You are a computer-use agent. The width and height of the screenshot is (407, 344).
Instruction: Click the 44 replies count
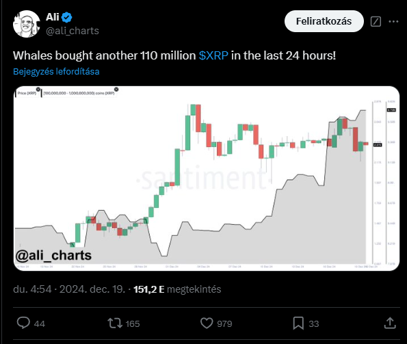pos(40,323)
